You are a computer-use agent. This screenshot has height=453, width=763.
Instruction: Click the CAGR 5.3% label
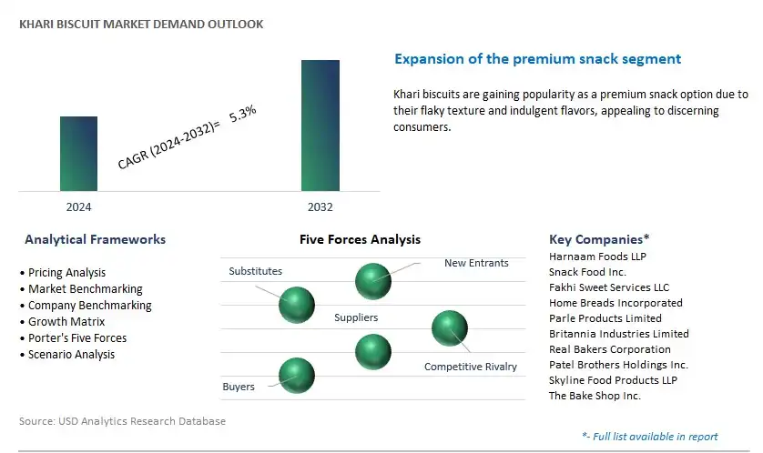[187, 137]
